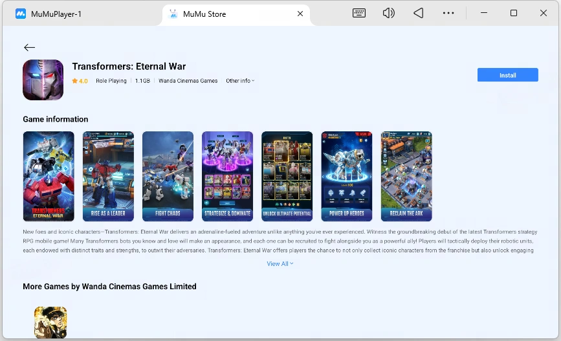Viewport: 561px width, 341px height.
Task: Install Transformers: Eternal War
Action: (x=508, y=75)
